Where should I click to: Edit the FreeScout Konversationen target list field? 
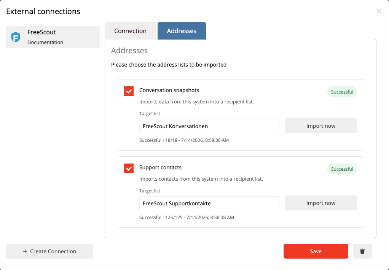click(209, 126)
